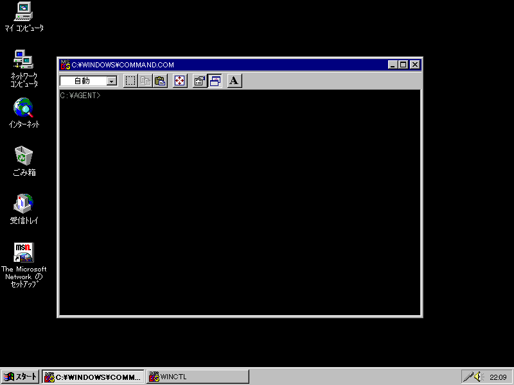This screenshot has height=385, width=514.
Task: Open the MS-DOS system menu icon in title bar
Action: coord(66,65)
